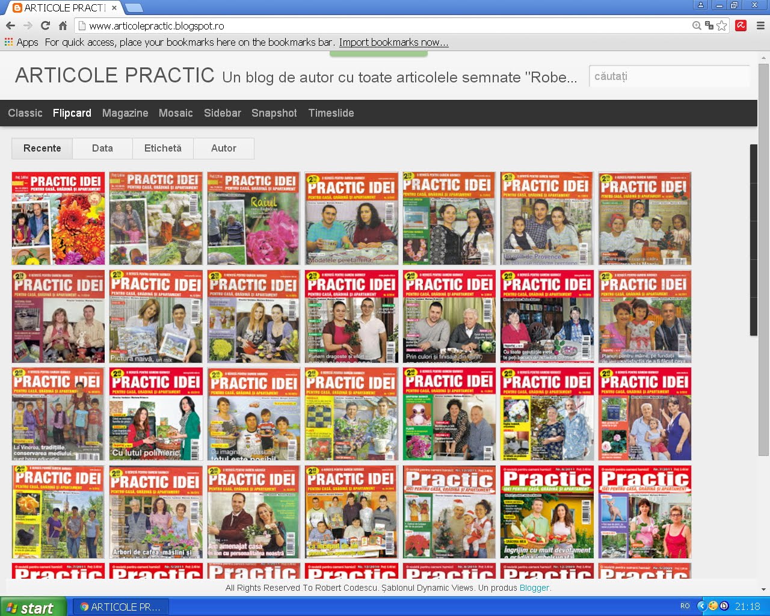770x616 pixels.
Task: Click the RO language indicator
Action: coord(685,606)
